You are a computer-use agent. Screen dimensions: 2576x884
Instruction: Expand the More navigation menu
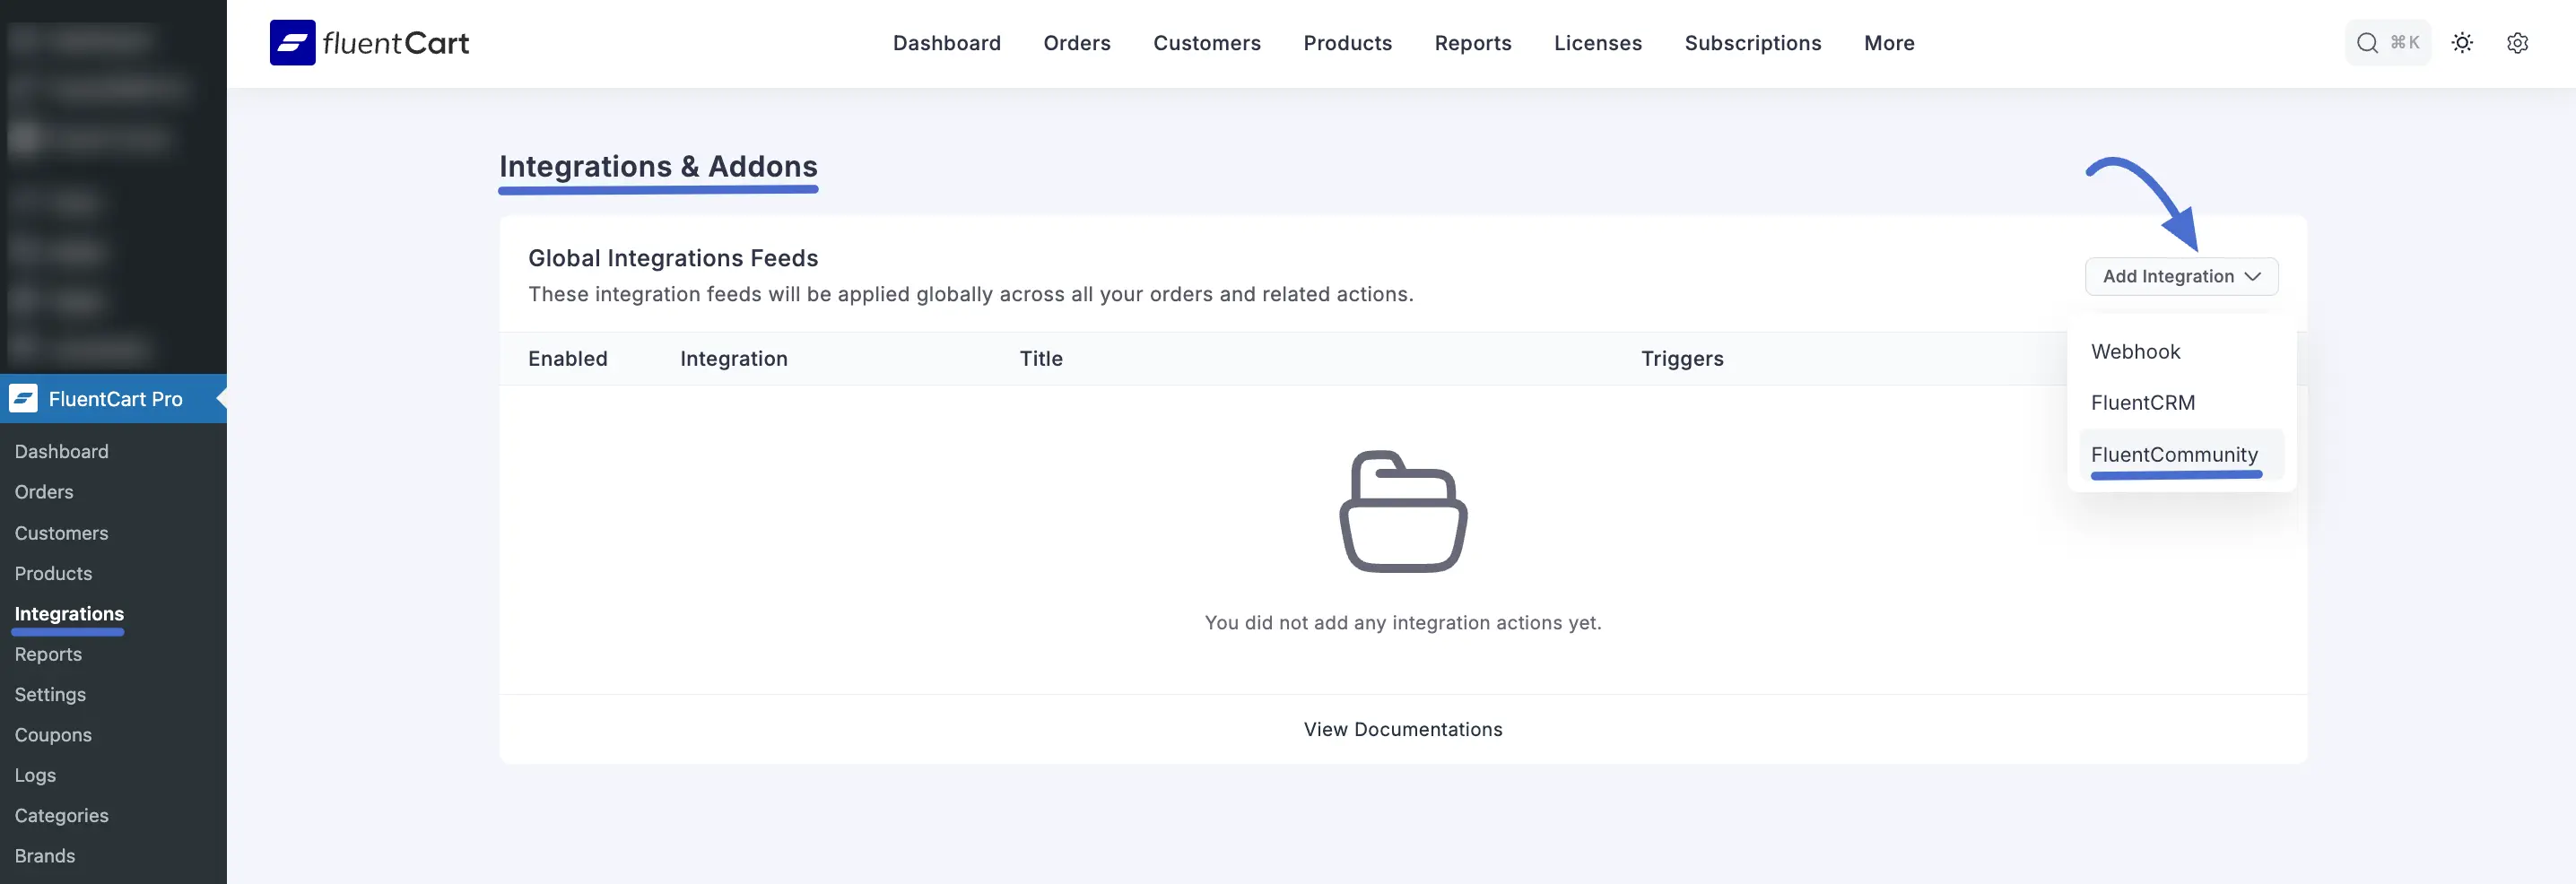pos(1888,43)
